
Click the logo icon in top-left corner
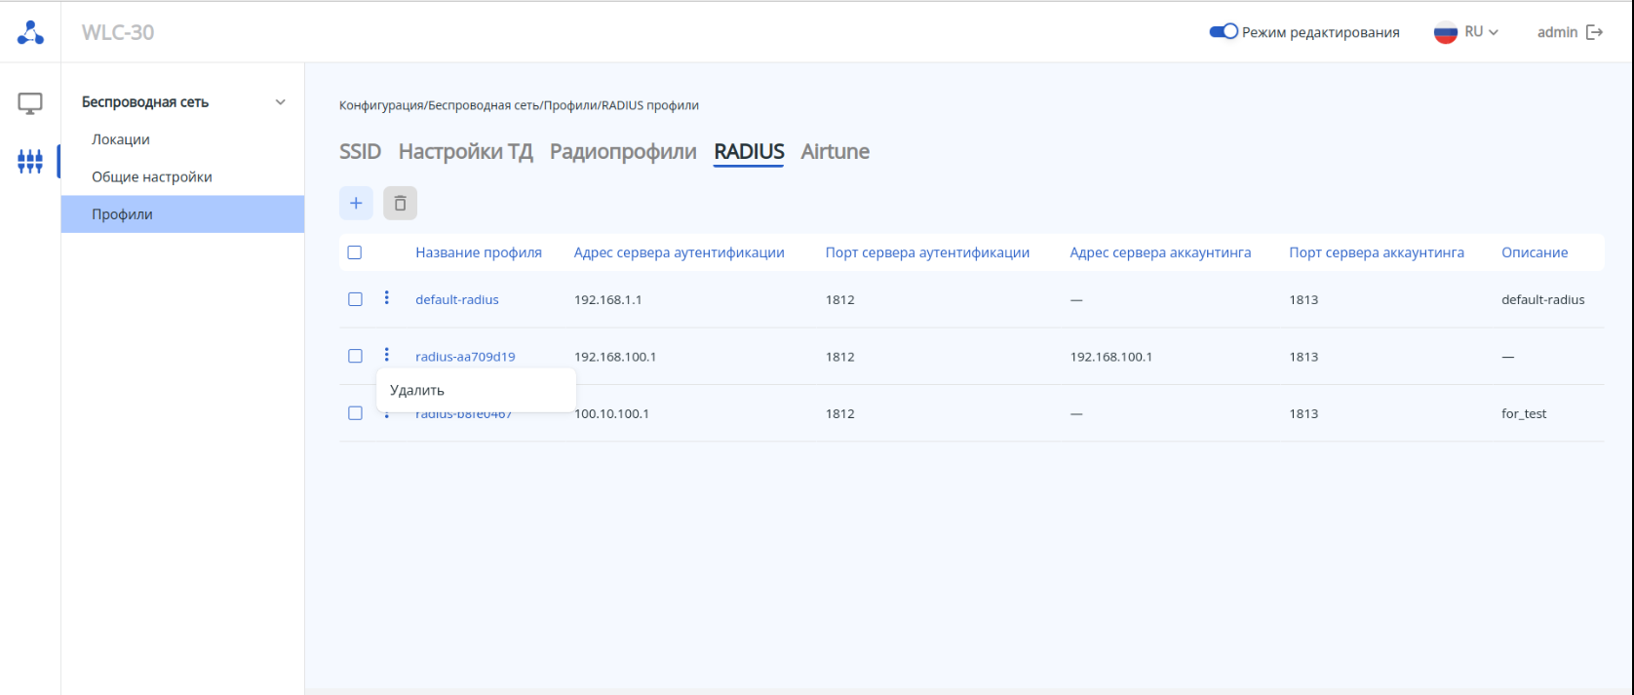(30, 32)
